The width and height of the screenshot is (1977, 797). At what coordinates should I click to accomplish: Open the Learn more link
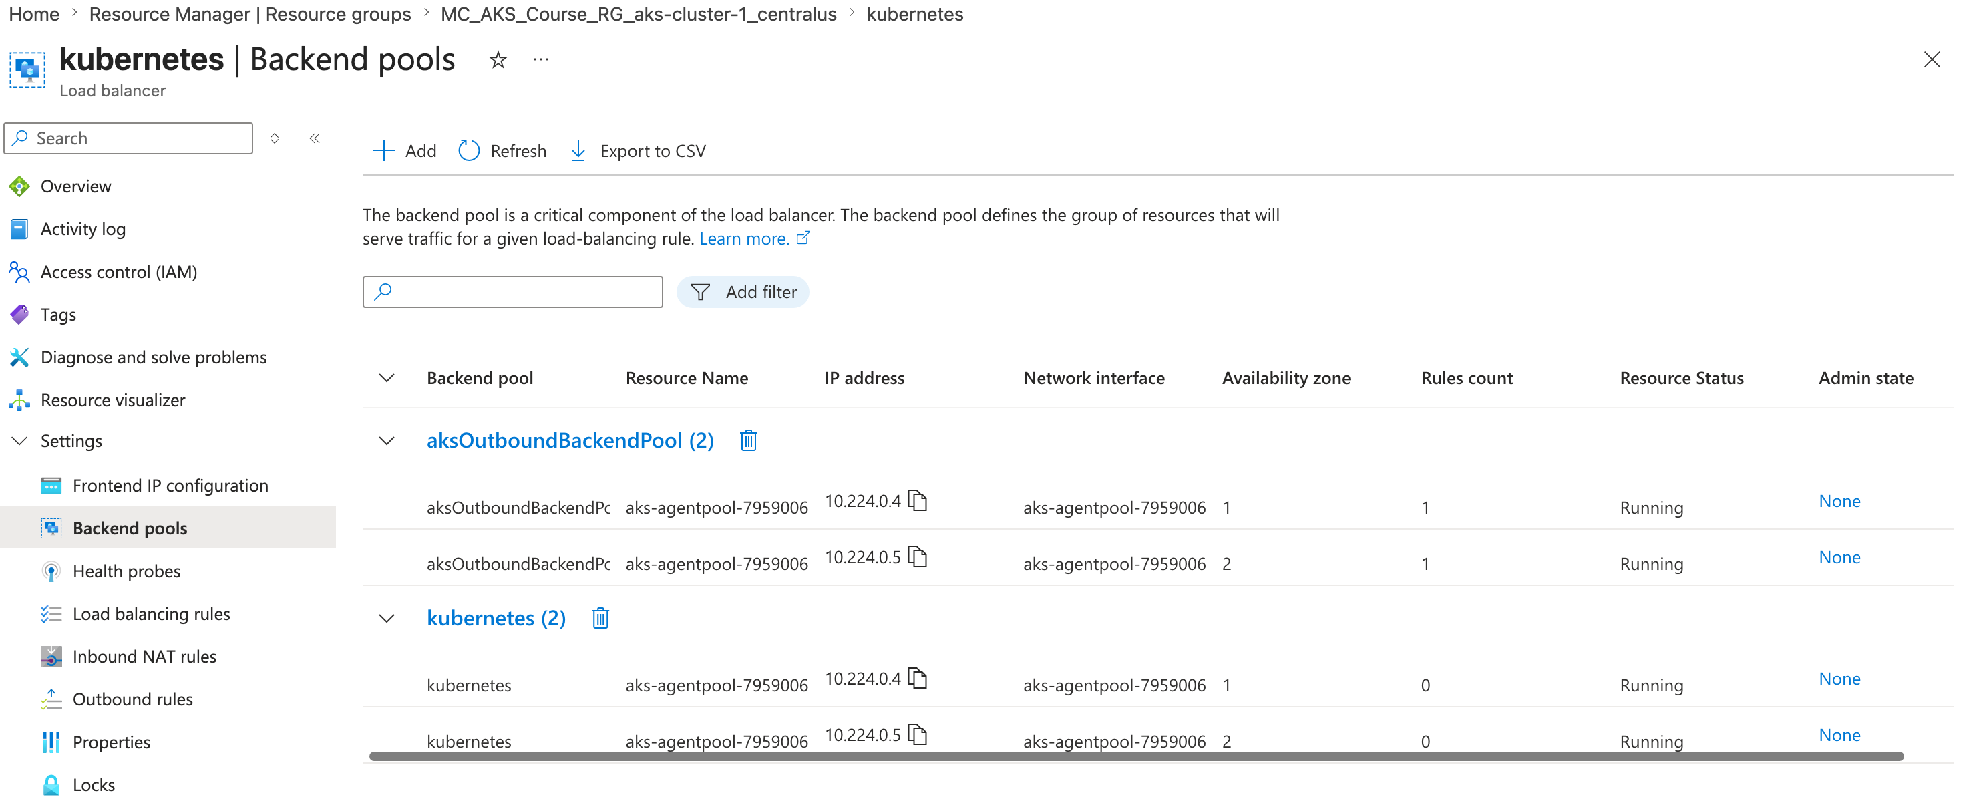tap(755, 238)
